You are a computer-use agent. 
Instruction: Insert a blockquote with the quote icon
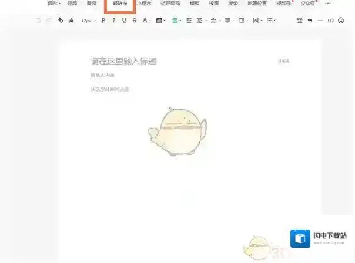pos(310,21)
